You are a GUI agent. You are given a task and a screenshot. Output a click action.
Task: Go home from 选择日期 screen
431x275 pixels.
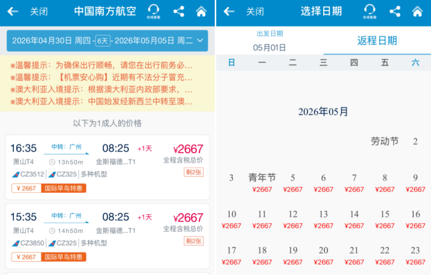(x=417, y=12)
